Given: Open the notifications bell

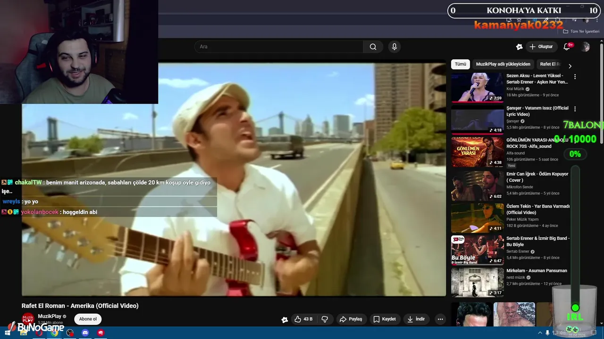Looking at the screenshot, I should point(567,47).
